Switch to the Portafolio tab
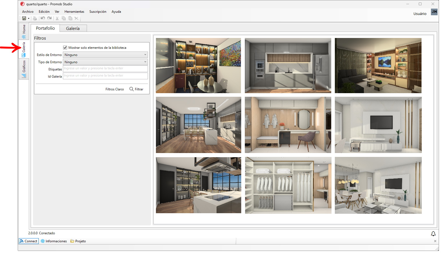The width and height of the screenshot is (447, 257). point(45,28)
